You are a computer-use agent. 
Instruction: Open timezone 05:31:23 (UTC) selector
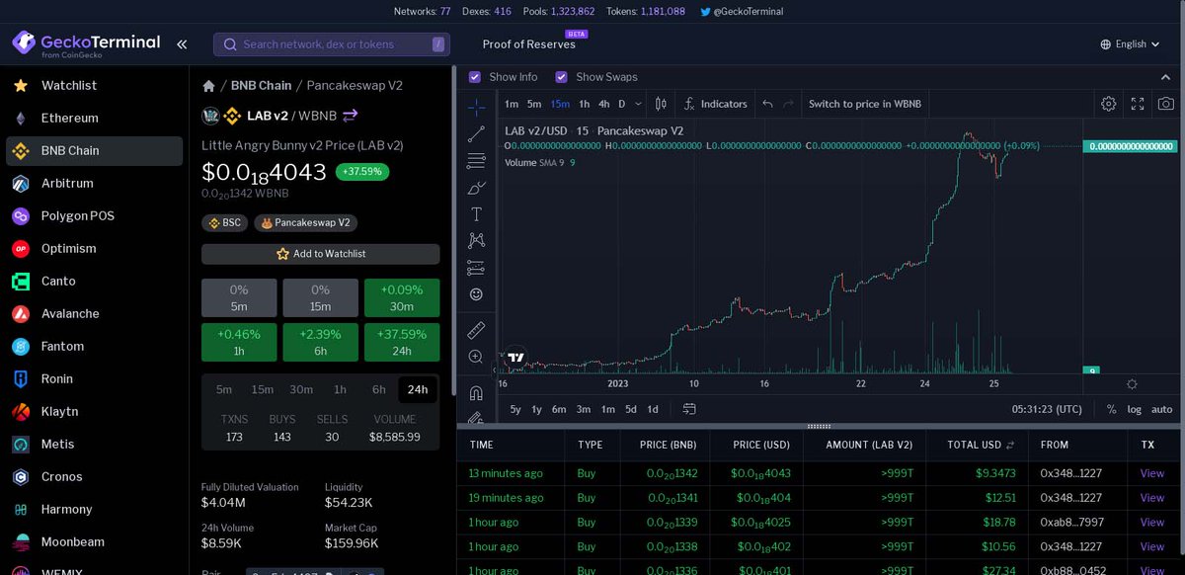tap(1047, 409)
